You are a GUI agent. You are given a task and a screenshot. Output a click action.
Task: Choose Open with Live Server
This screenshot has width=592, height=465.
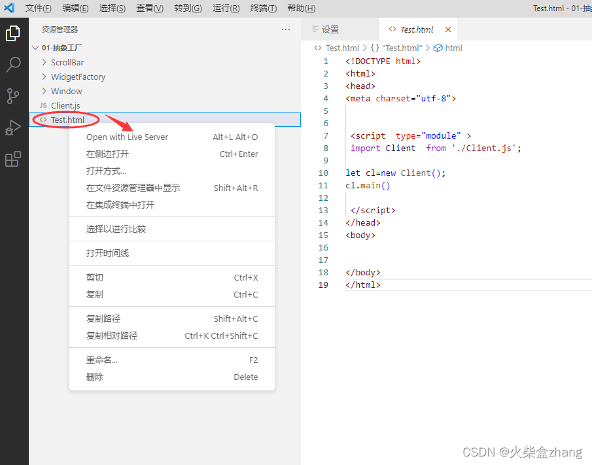point(128,137)
